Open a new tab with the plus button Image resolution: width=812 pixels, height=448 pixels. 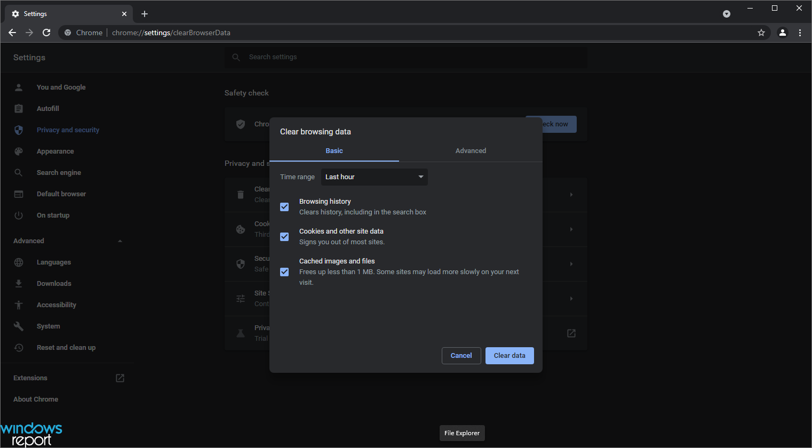145,14
